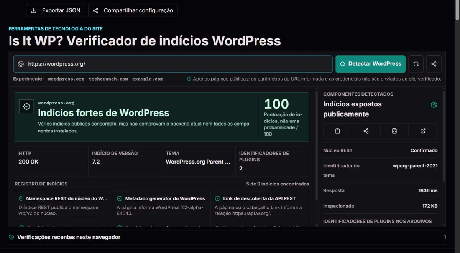Expand Verificações recentes neste navegador section
The height and width of the screenshot is (253, 460).
[227, 237]
